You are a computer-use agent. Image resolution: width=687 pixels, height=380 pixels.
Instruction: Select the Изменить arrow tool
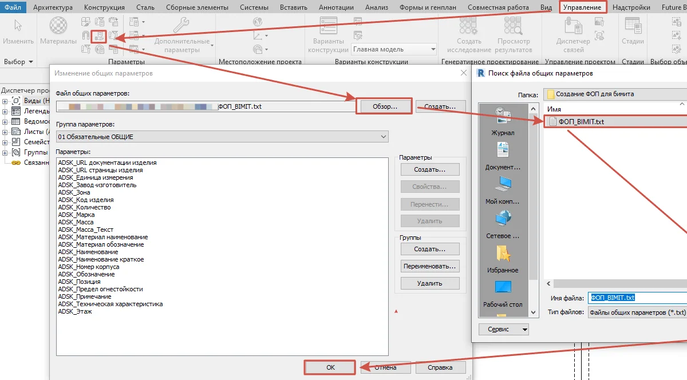pyautogui.click(x=18, y=31)
